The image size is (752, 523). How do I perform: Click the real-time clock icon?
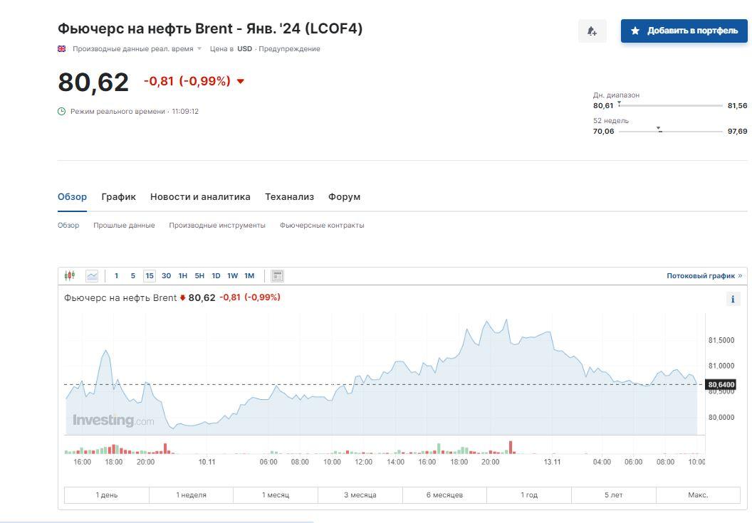point(61,111)
